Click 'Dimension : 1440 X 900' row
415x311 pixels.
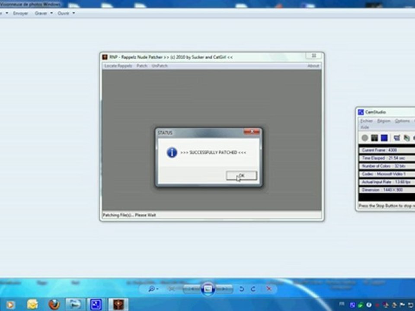click(x=387, y=190)
